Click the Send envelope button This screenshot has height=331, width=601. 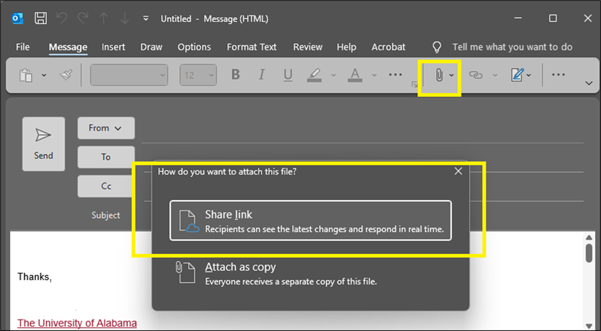[x=43, y=144]
